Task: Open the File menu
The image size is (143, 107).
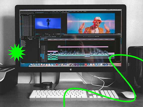Action: pyautogui.click(x=28, y=10)
